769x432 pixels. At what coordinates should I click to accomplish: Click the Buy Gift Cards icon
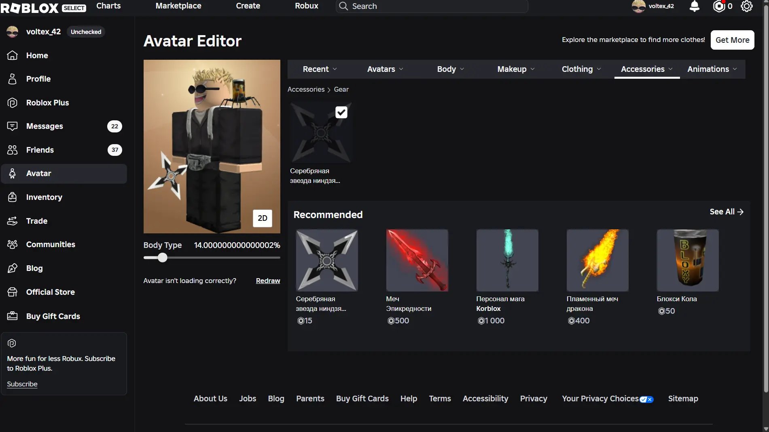(x=13, y=316)
